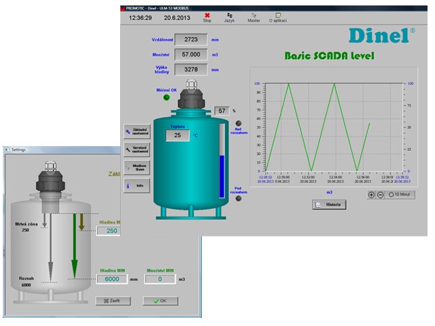The height and width of the screenshot is (326, 435).
Task: Open the Historie chart history
Action: coord(329,204)
